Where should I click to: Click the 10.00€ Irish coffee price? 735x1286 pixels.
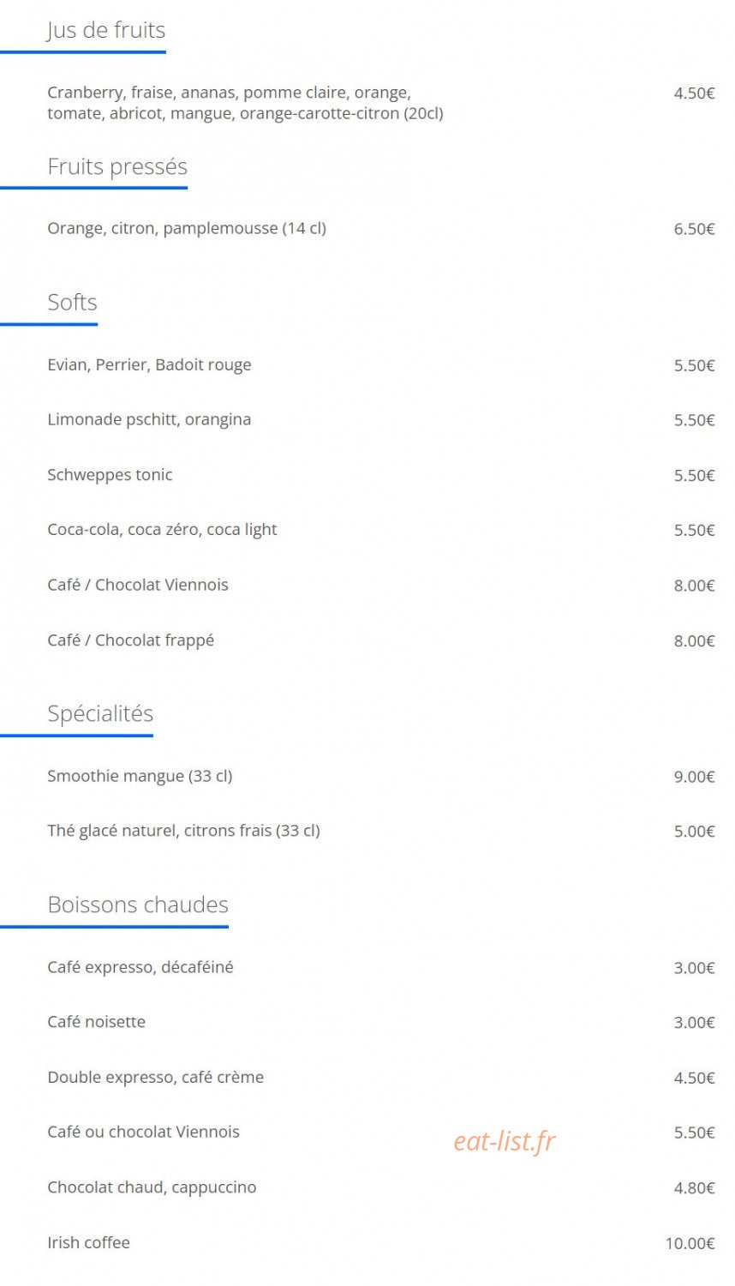click(x=690, y=1243)
